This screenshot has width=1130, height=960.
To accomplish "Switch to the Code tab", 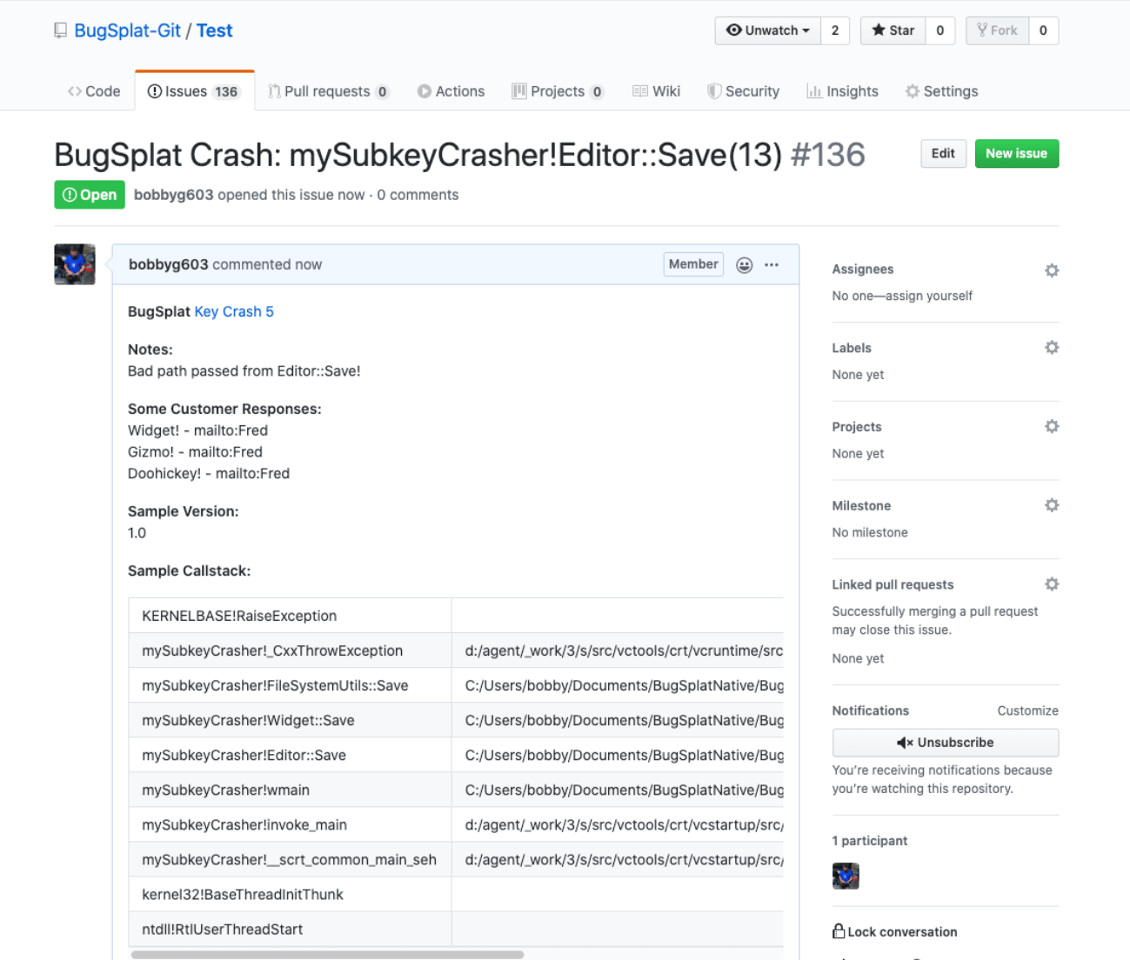I will [94, 91].
